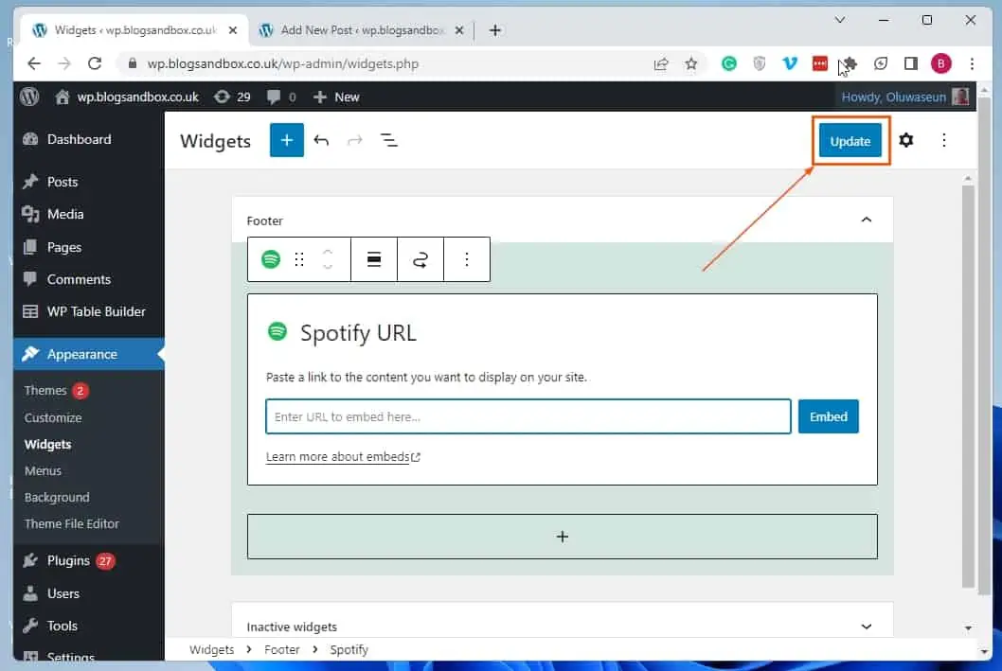The width and height of the screenshot is (1002, 671).
Task: Undo the last widget change
Action: 321,140
